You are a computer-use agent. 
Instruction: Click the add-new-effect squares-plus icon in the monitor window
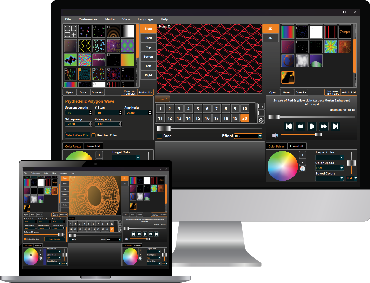click(x=71, y=32)
